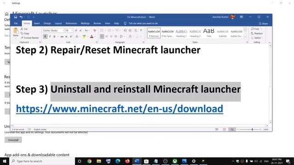Clear all formatting with eraser icon

coord(95,30)
